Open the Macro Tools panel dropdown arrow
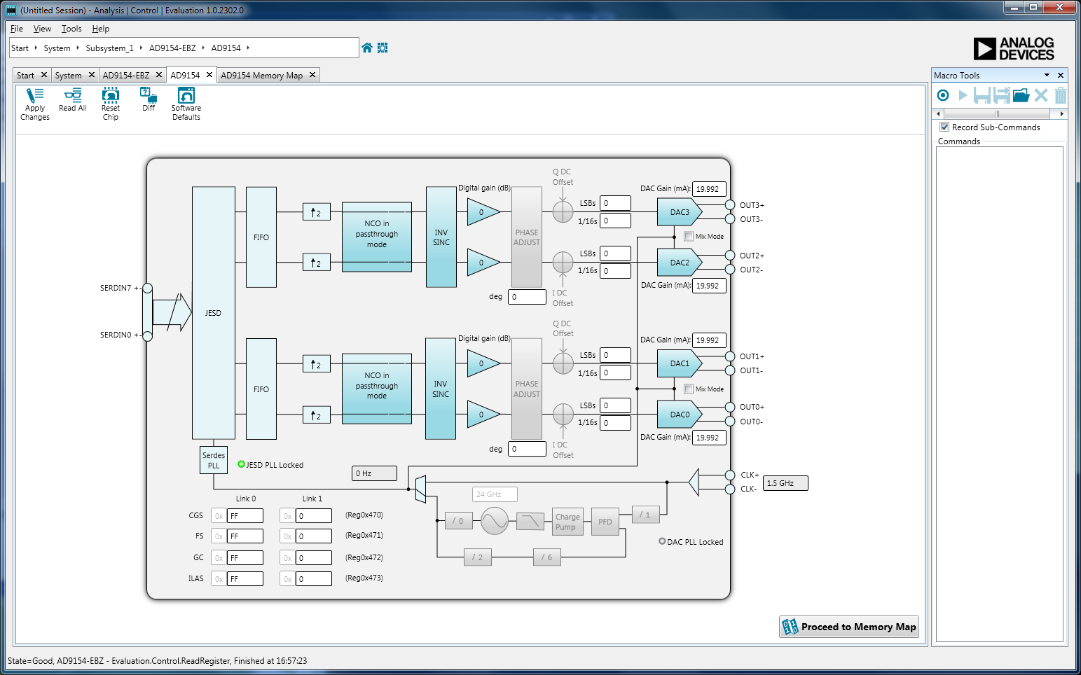 tap(1047, 75)
